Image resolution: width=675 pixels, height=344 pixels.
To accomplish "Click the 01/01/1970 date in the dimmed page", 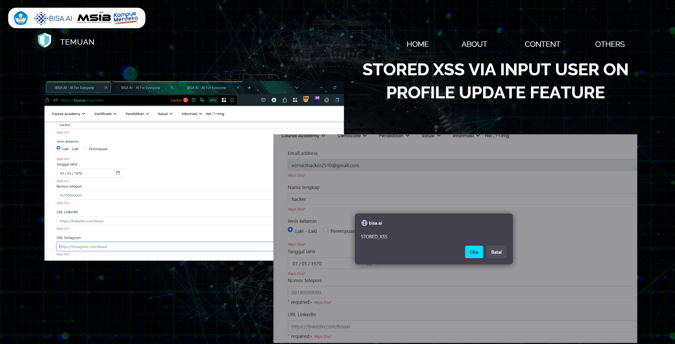I will (307, 264).
